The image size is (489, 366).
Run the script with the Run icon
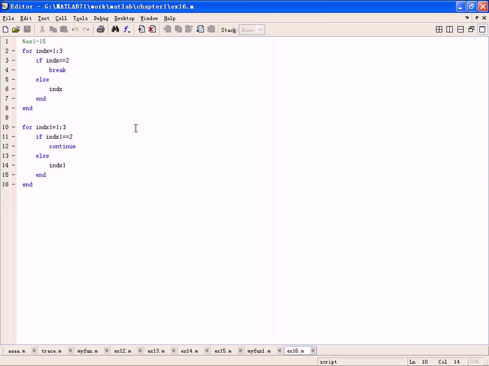(x=200, y=29)
